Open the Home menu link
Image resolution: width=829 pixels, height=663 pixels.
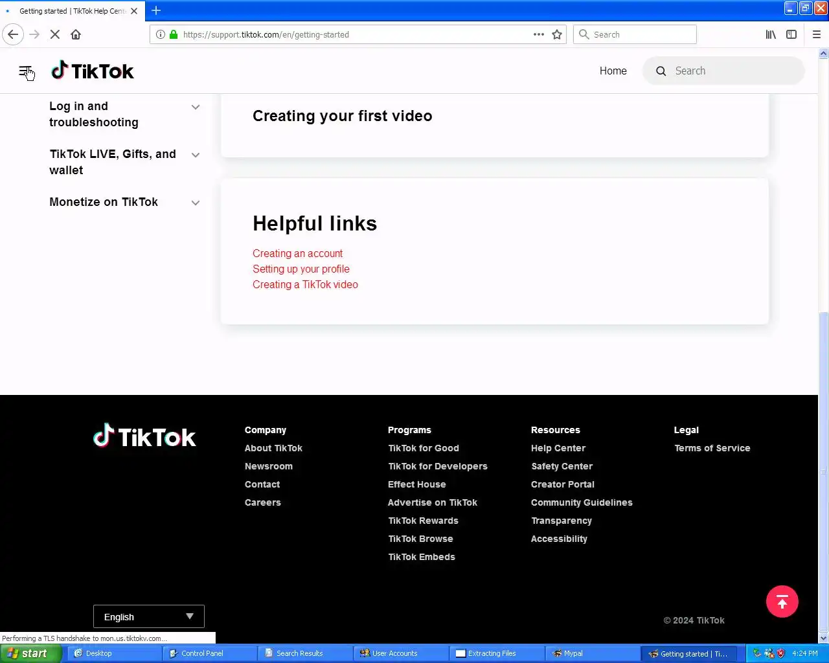[613, 71]
